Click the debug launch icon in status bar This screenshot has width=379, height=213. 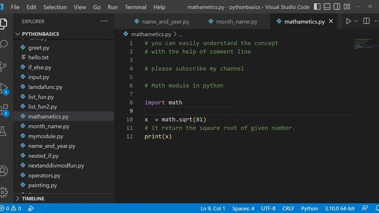point(31,208)
